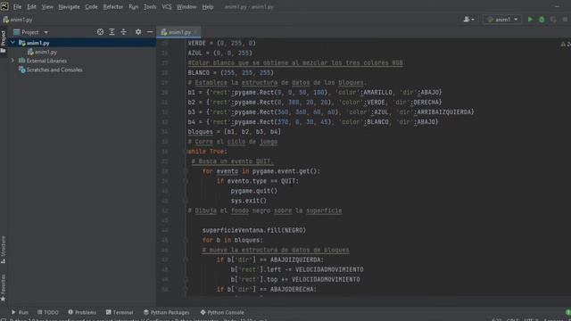Image resolution: width=571 pixels, height=321 pixels.
Task: Click the 'while True:' code line
Action: point(207,152)
